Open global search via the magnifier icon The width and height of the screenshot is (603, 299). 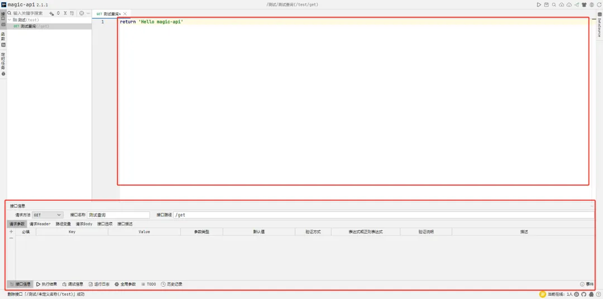[554, 4]
